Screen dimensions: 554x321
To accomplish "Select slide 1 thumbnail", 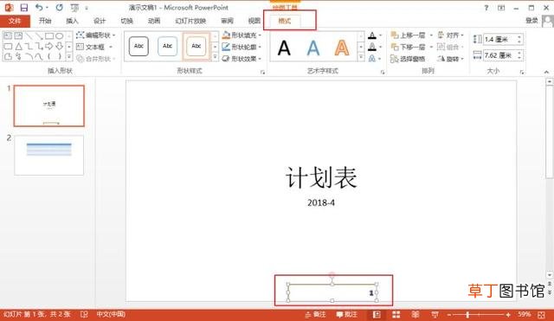I will click(x=49, y=106).
